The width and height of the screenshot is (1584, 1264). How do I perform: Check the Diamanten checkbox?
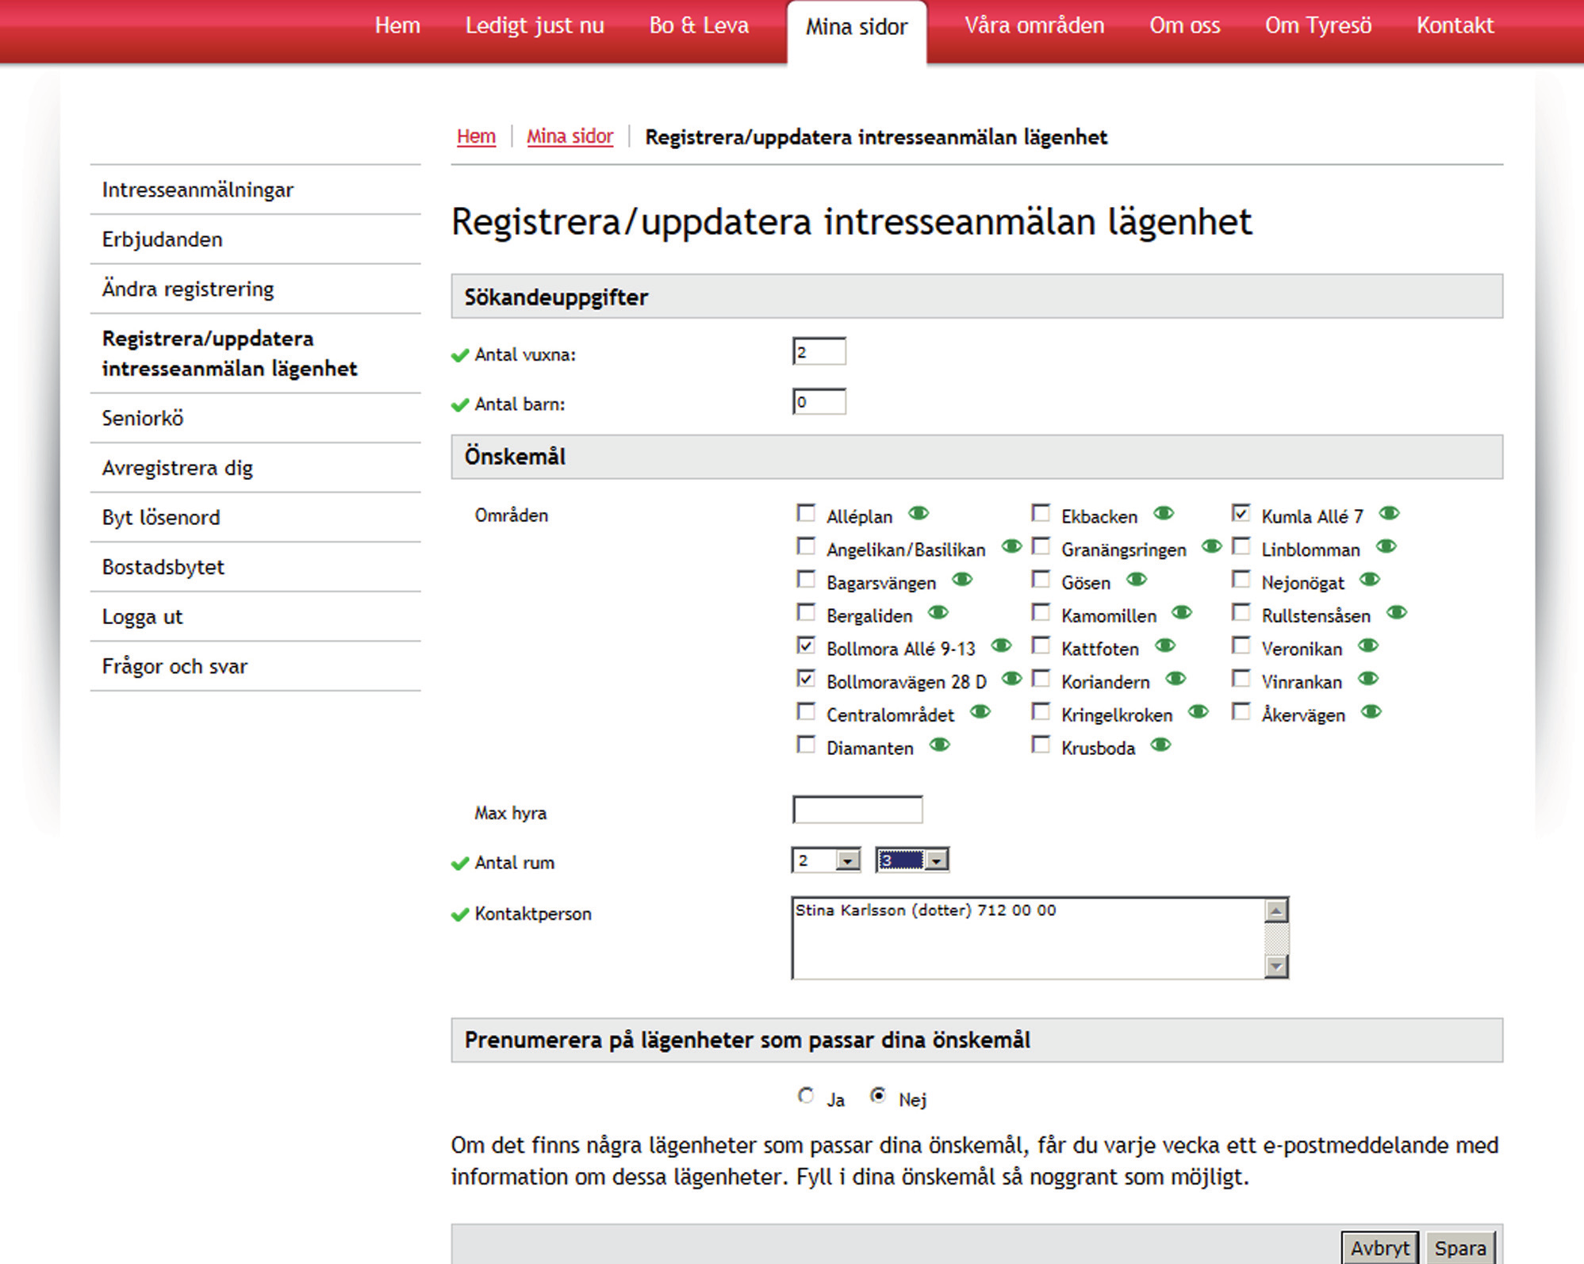click(x=806, y=745)
